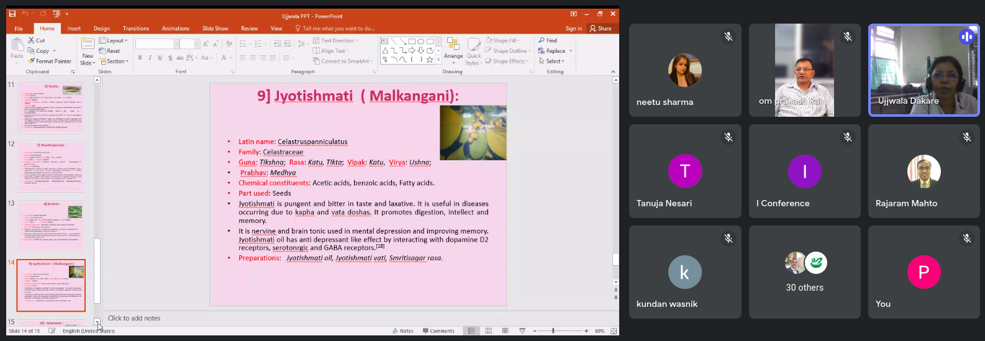The image size is (985, 341).
Task: Toggle Bold formatting
Action: pyautogui.click(x=140, y=58)
